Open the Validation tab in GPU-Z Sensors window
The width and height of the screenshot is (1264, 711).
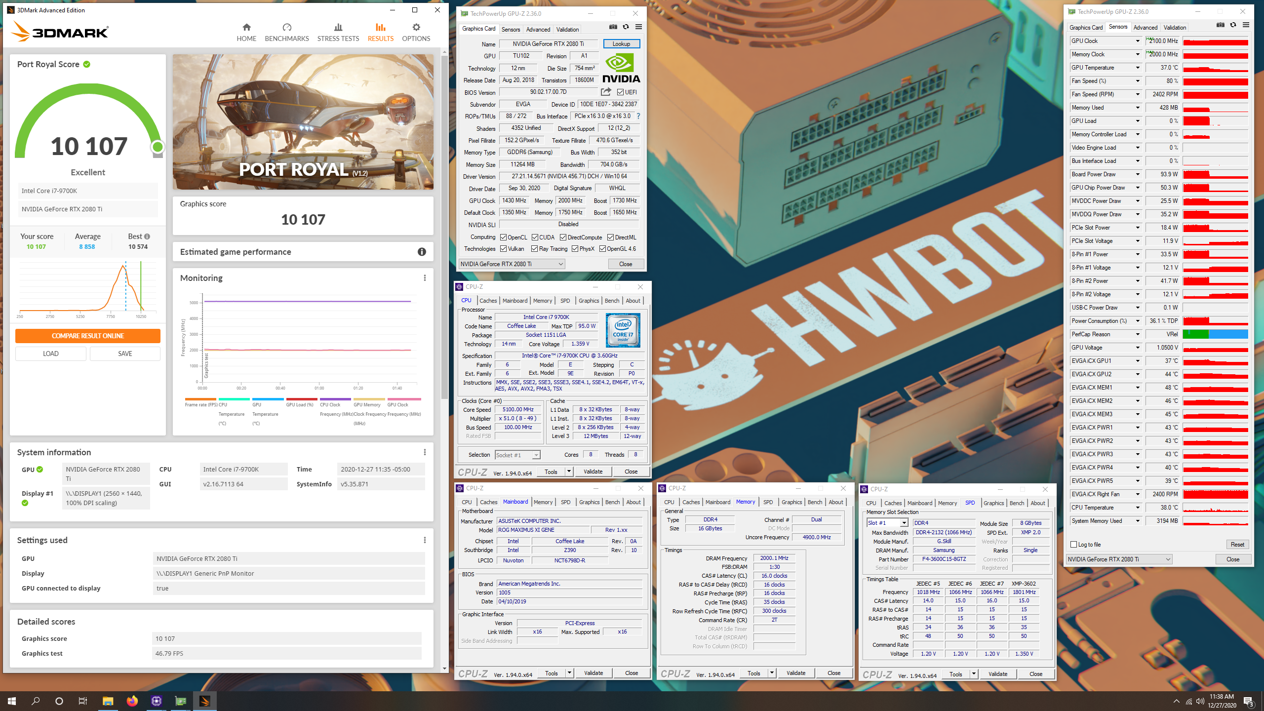(1175, 28)
